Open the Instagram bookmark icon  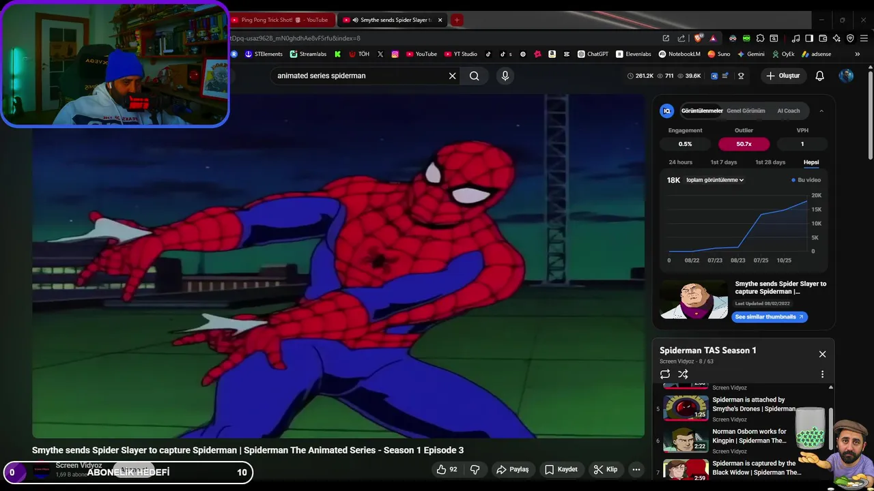(395, 54)
